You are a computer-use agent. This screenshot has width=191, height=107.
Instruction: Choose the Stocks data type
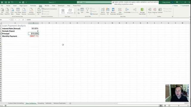coord(63,11)
